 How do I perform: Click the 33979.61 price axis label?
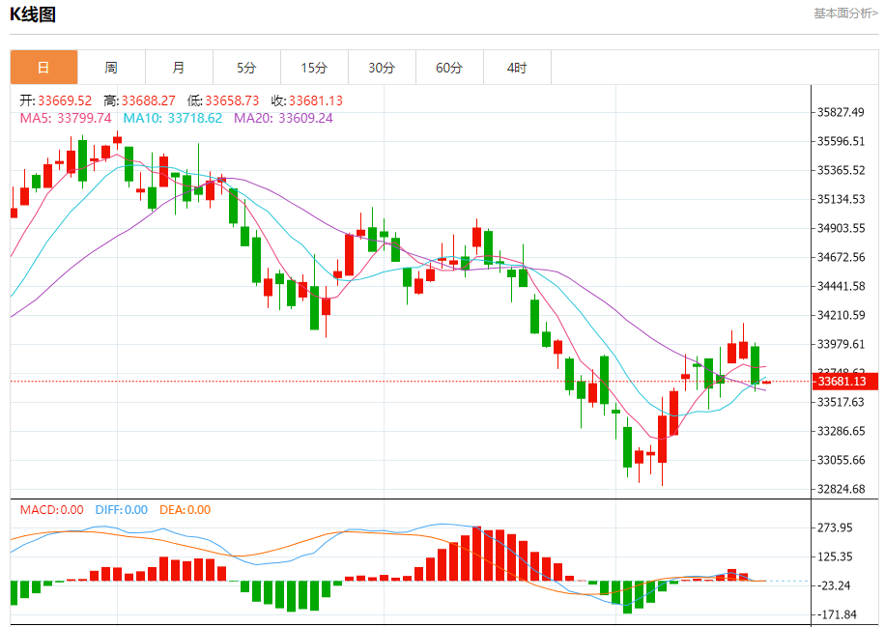tap(841, 344)
